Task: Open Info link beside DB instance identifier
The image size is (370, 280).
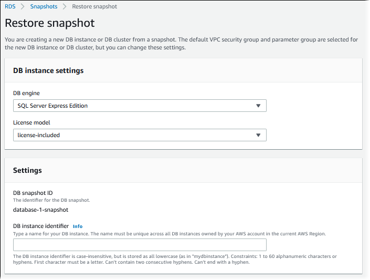Action: point(78,226)
